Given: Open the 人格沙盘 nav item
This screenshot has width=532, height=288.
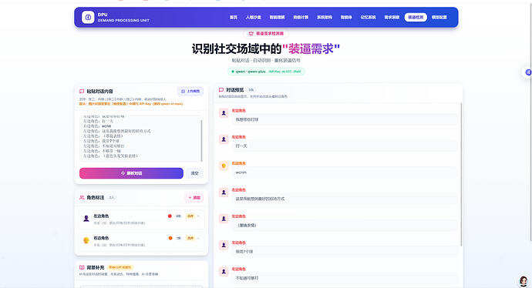Looking at the screenshot, I should (x=254, y=17).
